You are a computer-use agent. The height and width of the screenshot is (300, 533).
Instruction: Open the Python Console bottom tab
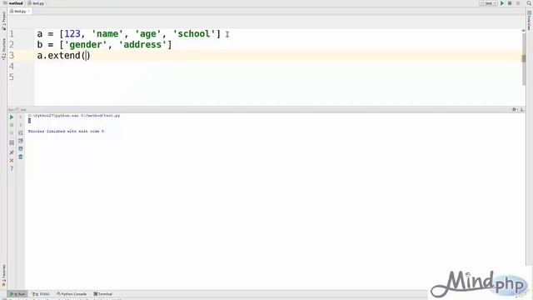click(x=72, y=294)
